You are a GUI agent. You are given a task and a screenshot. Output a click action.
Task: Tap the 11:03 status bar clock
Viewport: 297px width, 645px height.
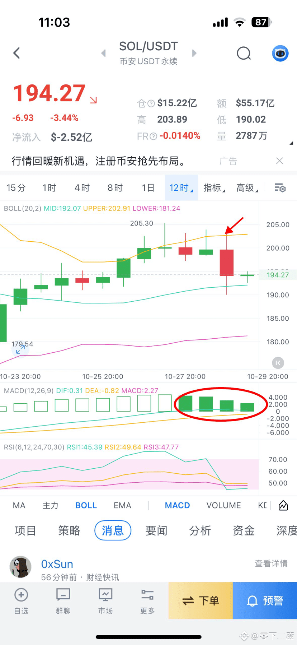coord(54,22)
